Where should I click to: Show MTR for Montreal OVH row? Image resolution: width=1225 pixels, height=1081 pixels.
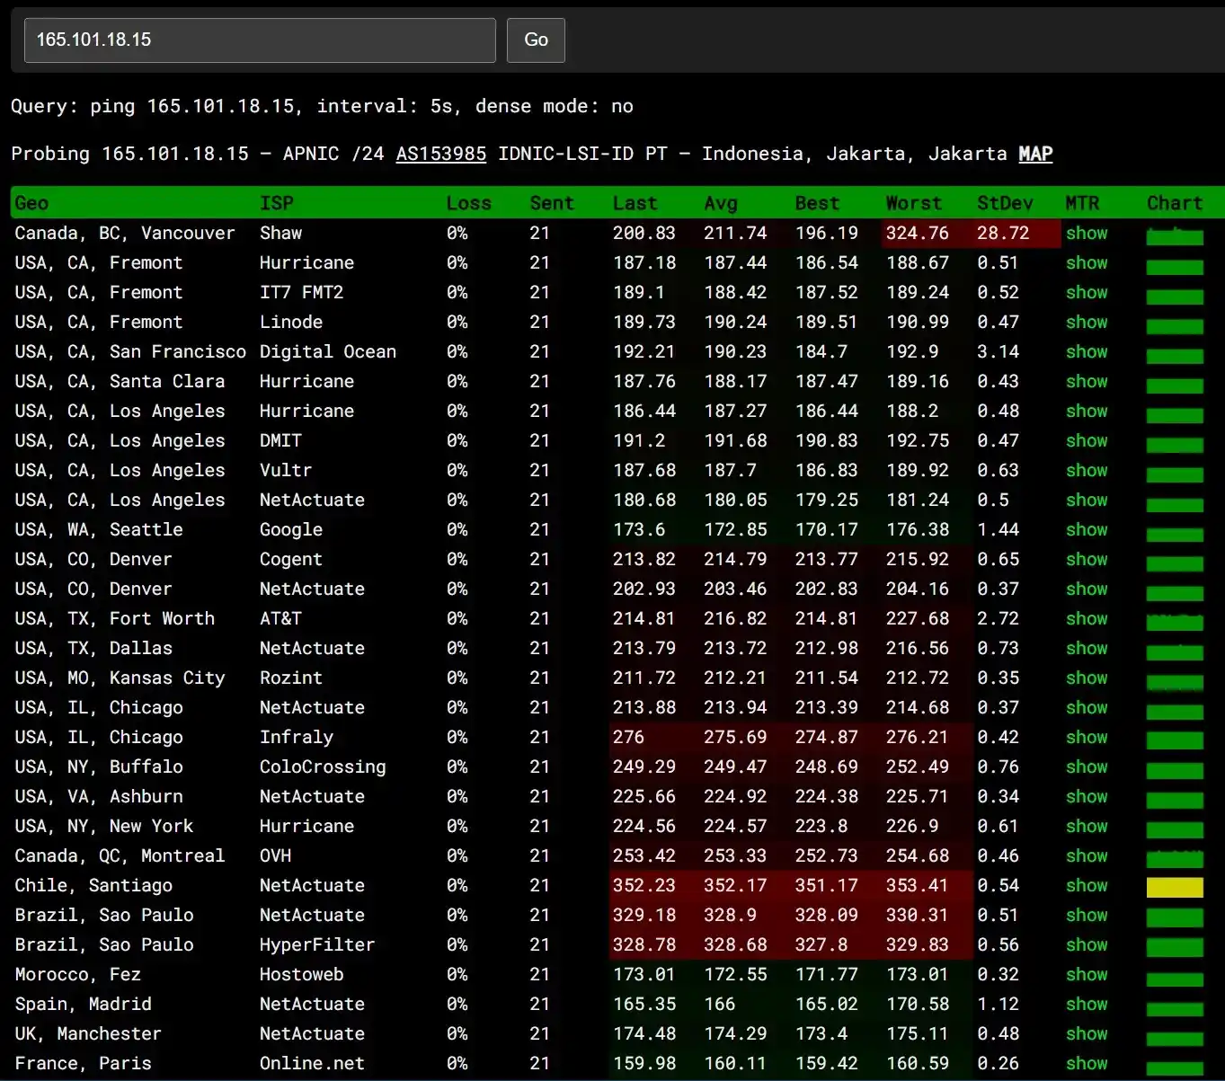[1087, 855]
